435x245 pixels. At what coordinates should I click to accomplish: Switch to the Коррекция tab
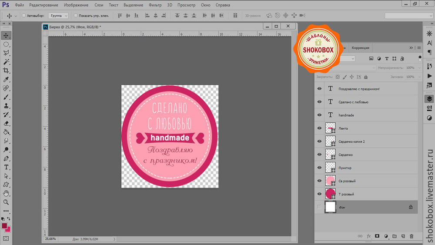[x=360, y=48]
